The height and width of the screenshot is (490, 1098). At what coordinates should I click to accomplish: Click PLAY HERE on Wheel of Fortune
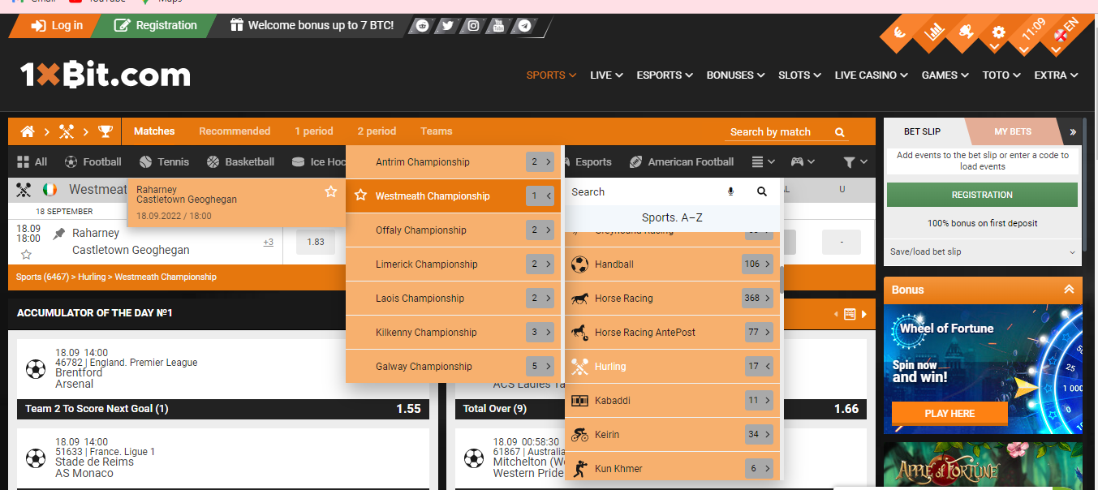(949, 413)
